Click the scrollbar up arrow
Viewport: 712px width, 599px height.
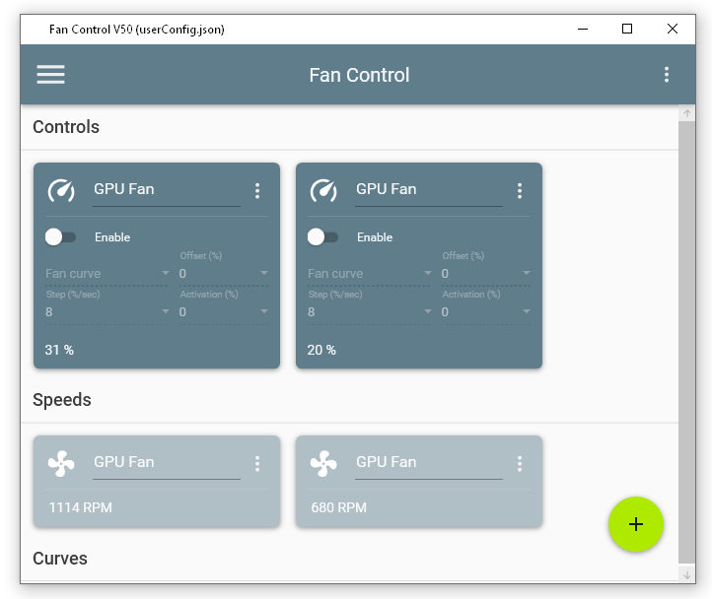[686, 113]
